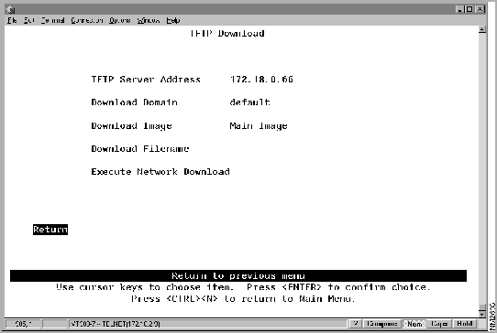Open the Options menu
Viewport: 497px width, 333px height.
pos(120,20)
